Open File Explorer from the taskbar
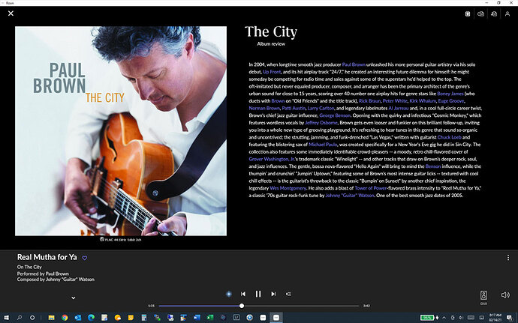This screenshot has width=518, height=323. pyautogui.click(x=52, y=318)
